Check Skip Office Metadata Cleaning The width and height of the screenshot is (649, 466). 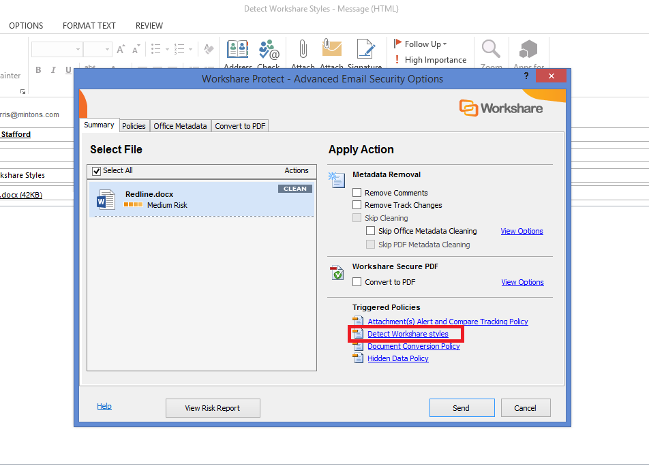pyautogui.click(x=370, y=231)
